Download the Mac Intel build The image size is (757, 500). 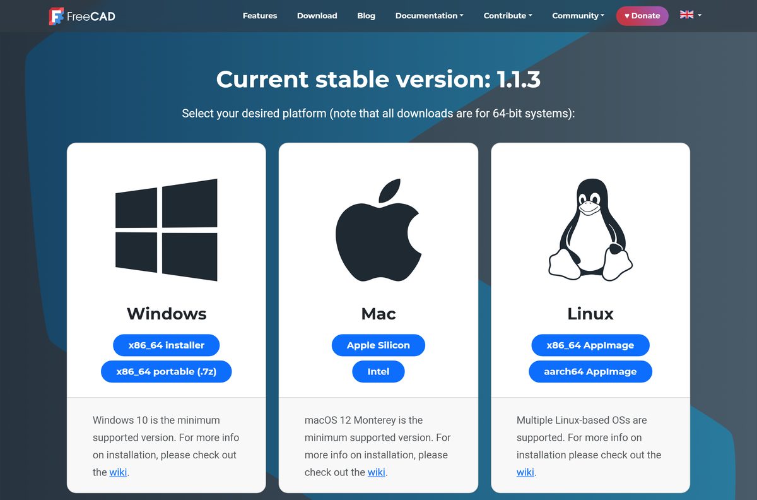coord(378,372)
